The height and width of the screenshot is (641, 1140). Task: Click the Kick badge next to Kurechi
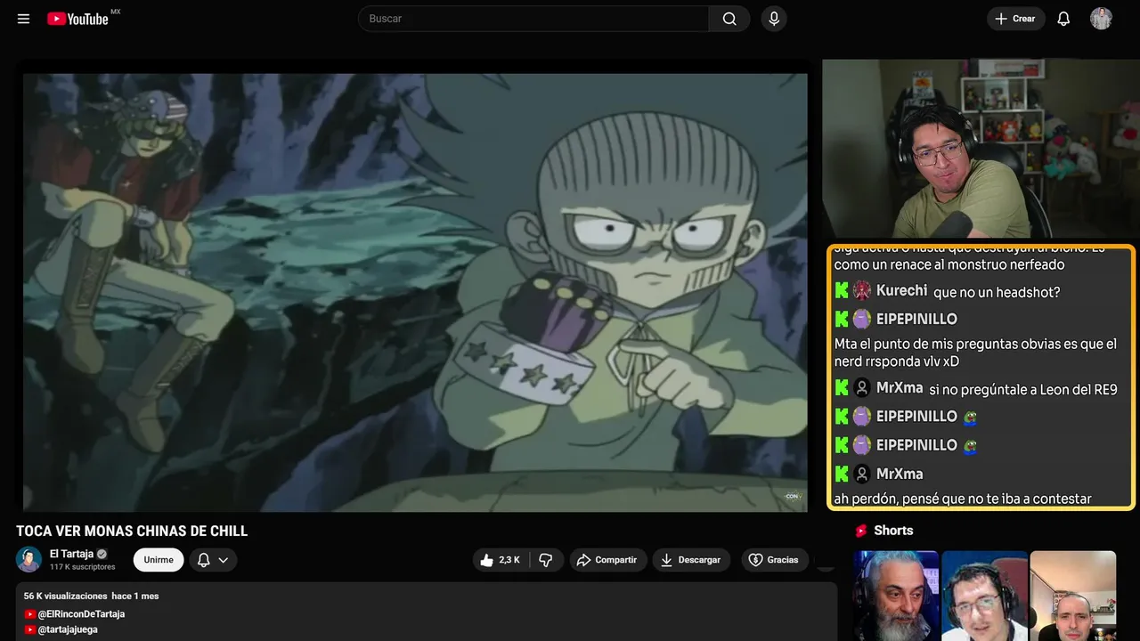click(x=842, y=291)
